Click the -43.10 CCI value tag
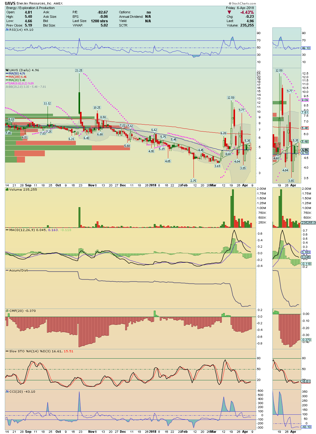316x434 pixels. (306, 427)
